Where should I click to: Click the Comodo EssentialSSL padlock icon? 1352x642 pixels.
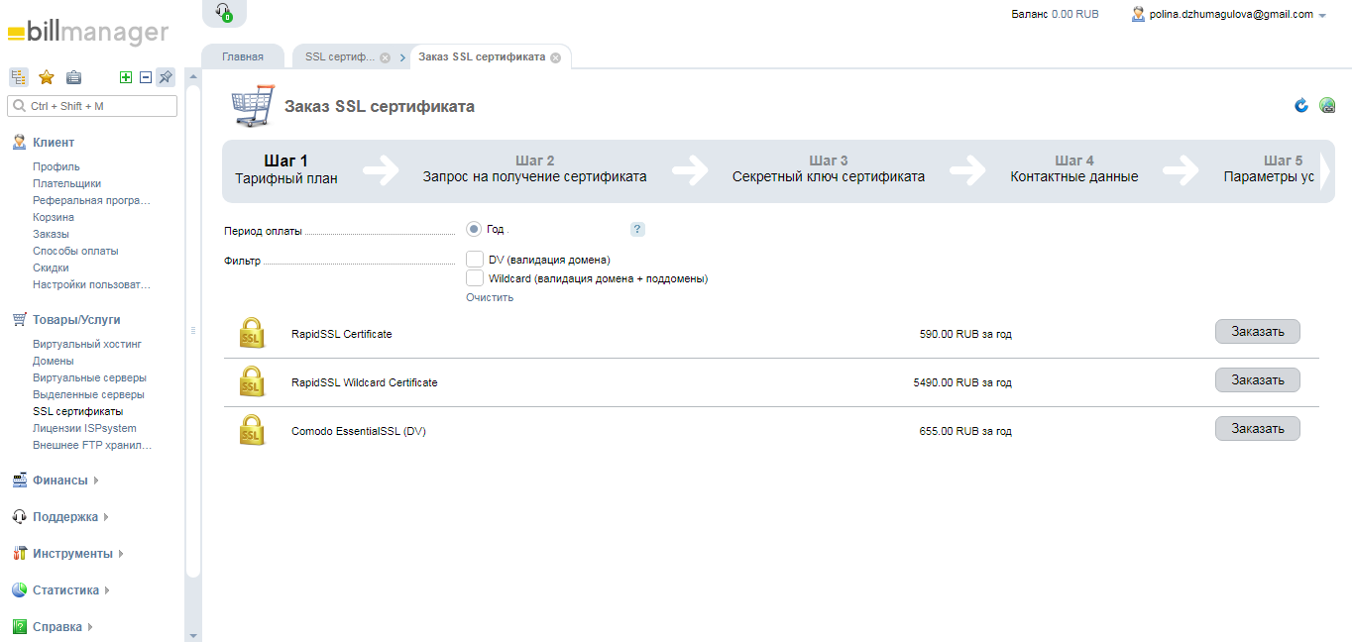coord(252,431)
